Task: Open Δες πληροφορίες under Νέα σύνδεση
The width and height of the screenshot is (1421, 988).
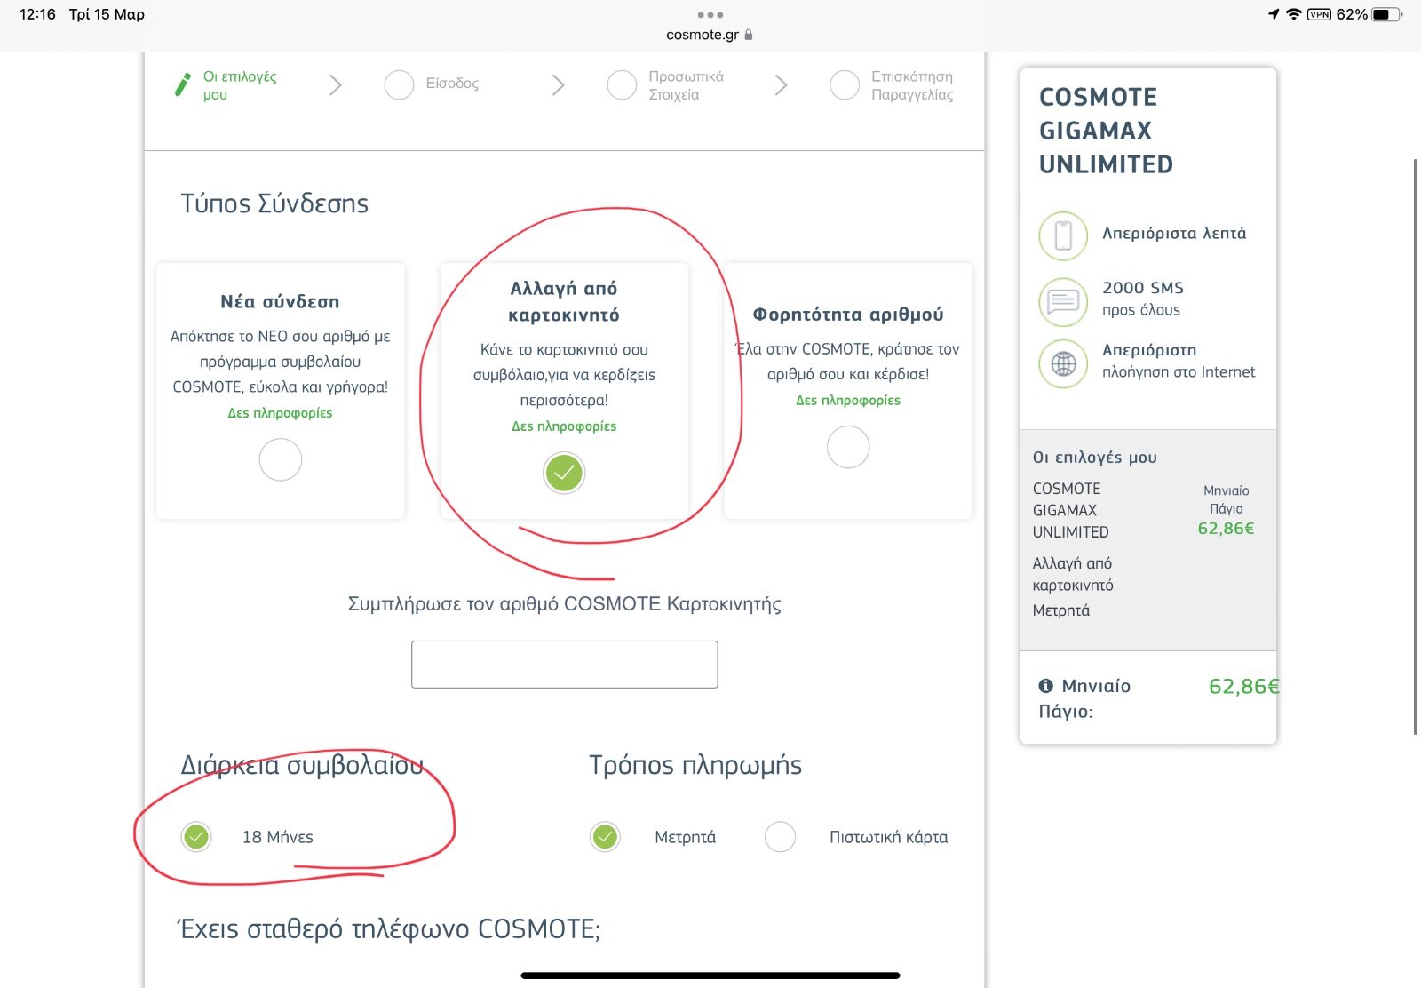Action: pyautogui.click(x=281, y=413)
